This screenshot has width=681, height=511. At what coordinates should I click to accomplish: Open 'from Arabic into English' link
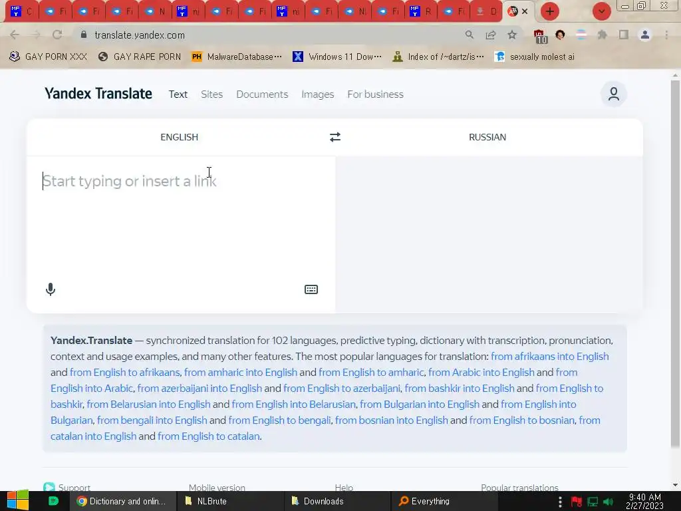(481, 373)
